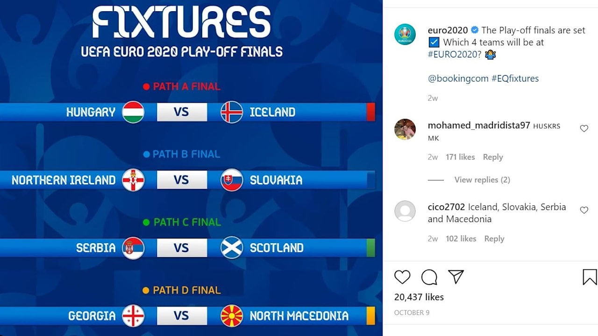Image resolution: width=598 pixels, height=336 pixels.
Task: Open euro2020 profile picture
Action: point(405,35)
